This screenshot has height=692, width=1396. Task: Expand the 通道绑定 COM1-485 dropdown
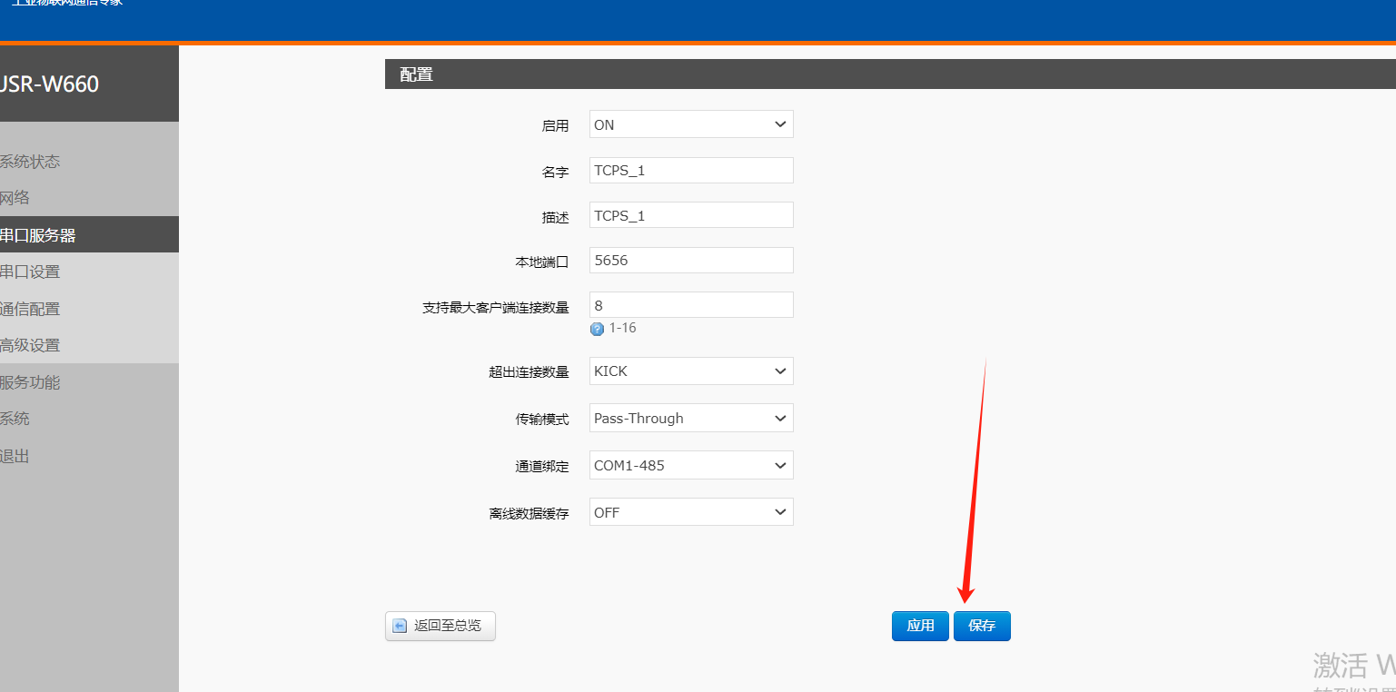(690, 466)
